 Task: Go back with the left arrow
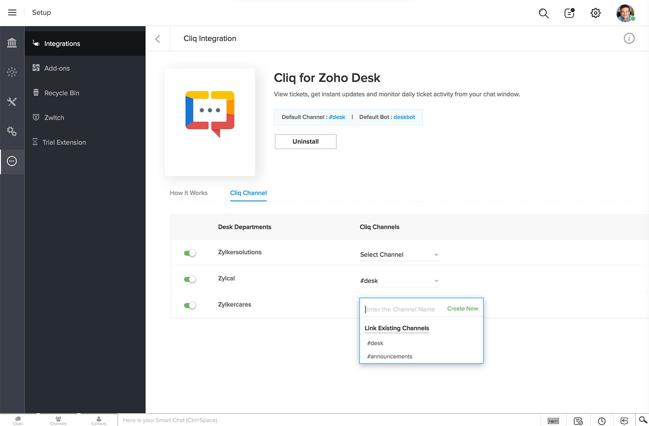coord(157,39)
